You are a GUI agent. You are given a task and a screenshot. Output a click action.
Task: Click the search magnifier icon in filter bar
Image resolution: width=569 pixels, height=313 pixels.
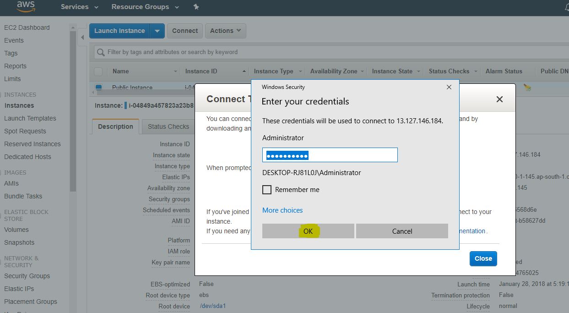[x=101, y=52]
